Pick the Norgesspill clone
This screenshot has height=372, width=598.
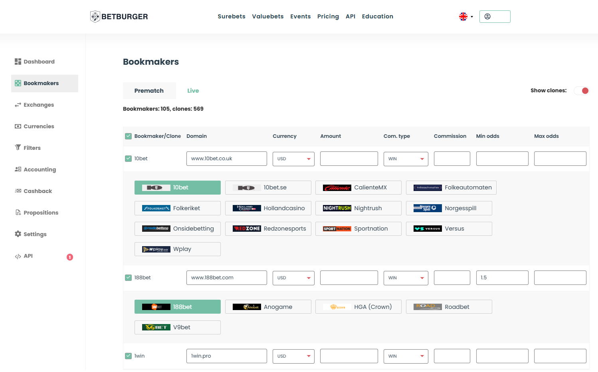click(449, 208)
